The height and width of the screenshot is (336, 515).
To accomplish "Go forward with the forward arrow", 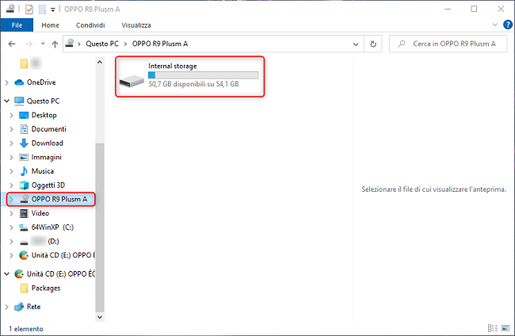I will coord(29,44).
